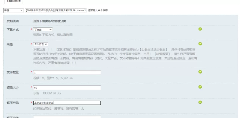Screen dimensions: 240x118
Task: Click the hint 示例：3000M or 3G
Action: tap(47, 93)
